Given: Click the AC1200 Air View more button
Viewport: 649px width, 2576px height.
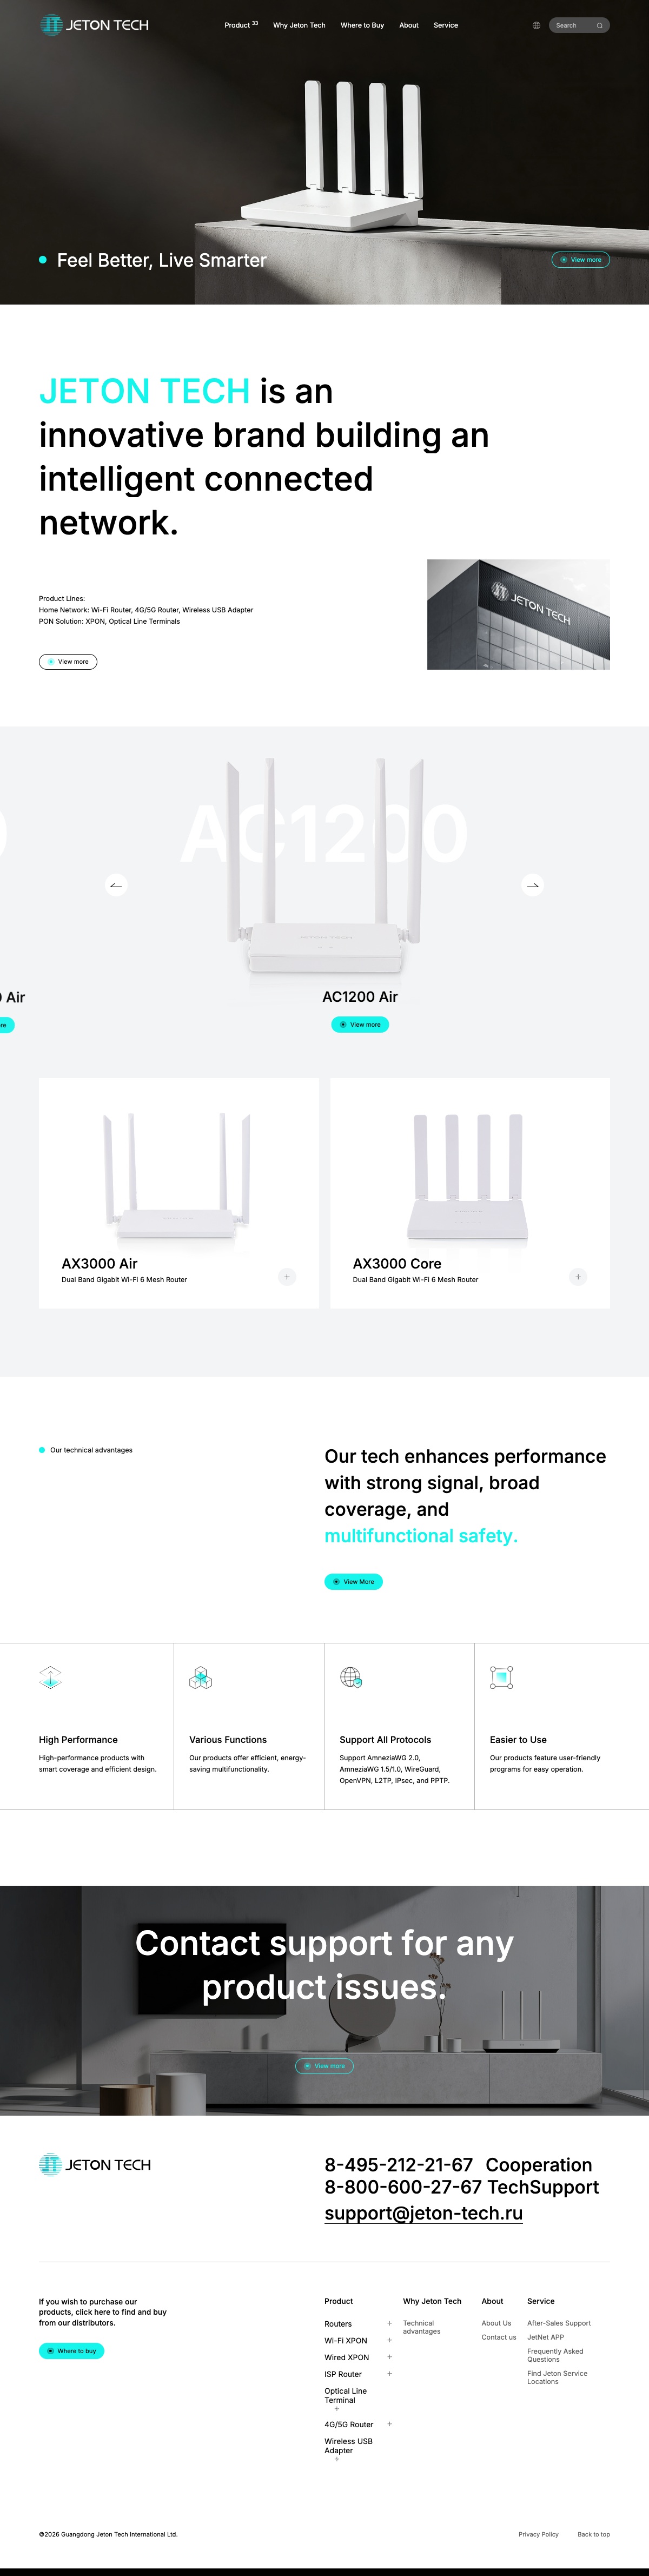Looking at the screenshot, I should 360,1024.
